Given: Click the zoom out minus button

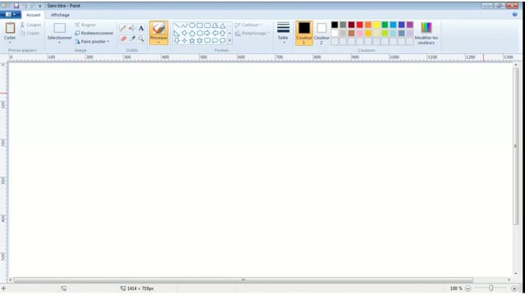Looking at the screenshot, I should coord(468,288).
